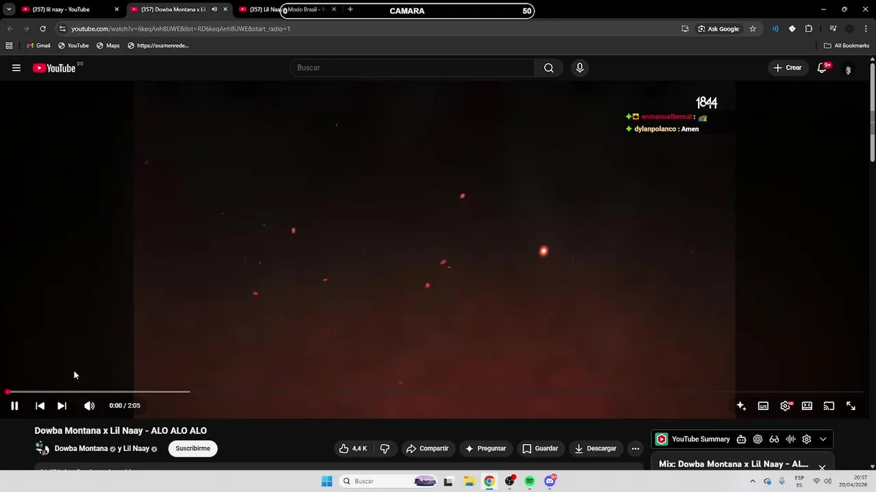Image resolution: width=876 pixels, height=492 pixels.
Task: Skip to the next video in the player
Action: [62, 406]
